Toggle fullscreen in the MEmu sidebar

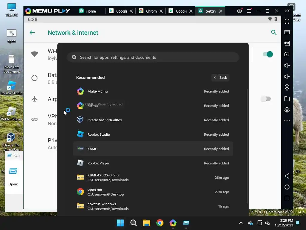coord(287,21)
